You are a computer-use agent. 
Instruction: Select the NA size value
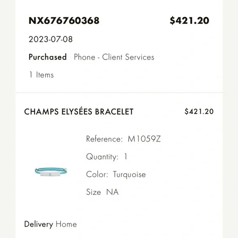[x=112, y=192]
